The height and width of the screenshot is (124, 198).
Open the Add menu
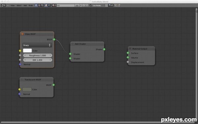point(25,6)
